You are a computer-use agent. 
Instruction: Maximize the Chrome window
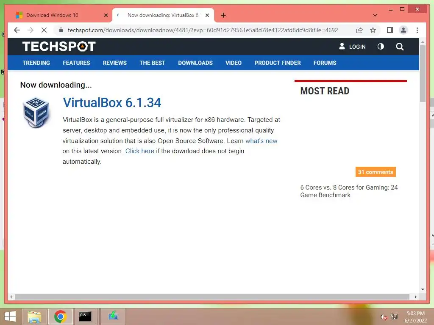click(x=402, y=9)
